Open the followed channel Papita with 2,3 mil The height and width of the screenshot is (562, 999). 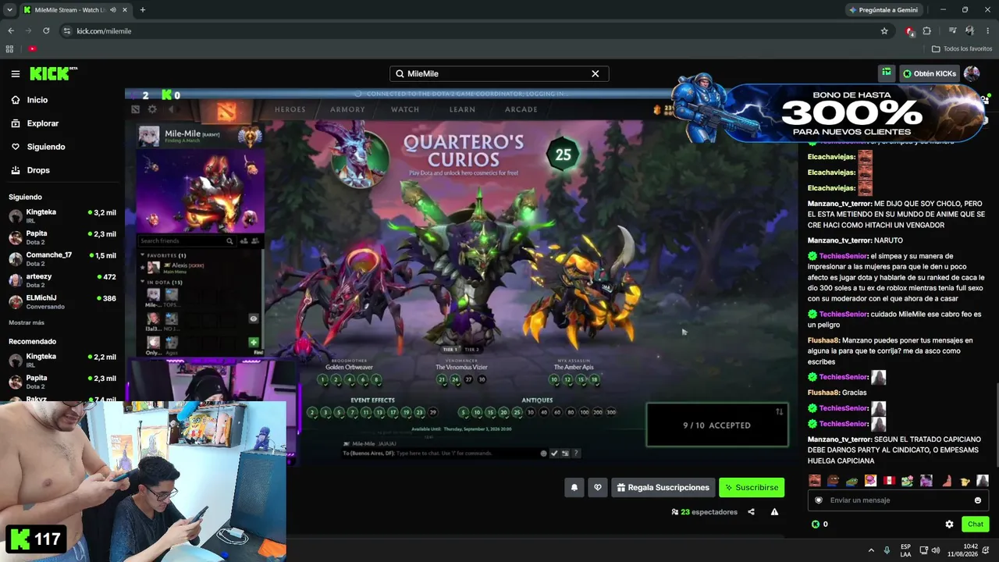[62, 237]
